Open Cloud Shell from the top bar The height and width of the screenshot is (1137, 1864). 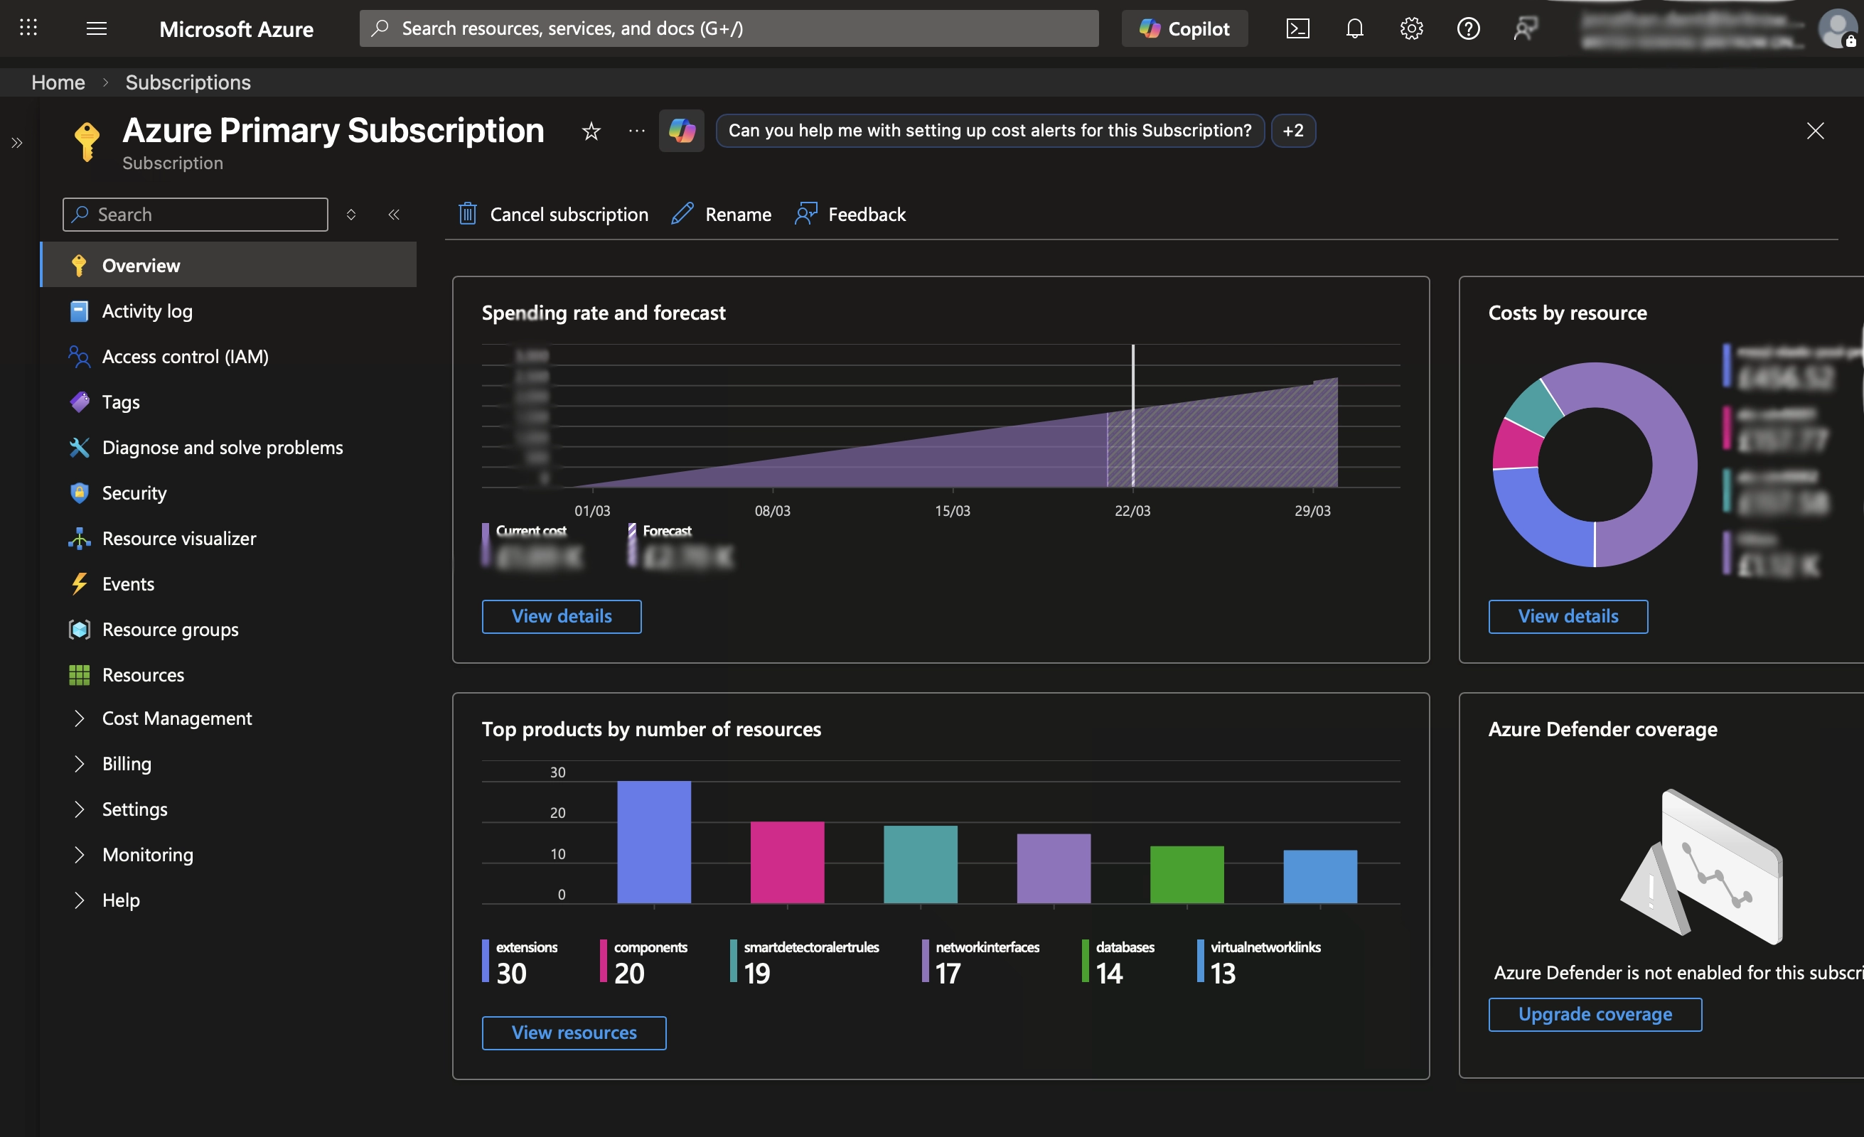[1298, 28]
